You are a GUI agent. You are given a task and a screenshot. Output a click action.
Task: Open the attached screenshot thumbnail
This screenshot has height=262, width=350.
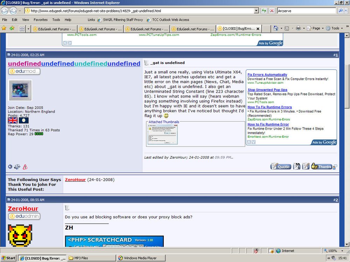click(x=162, y=134)
